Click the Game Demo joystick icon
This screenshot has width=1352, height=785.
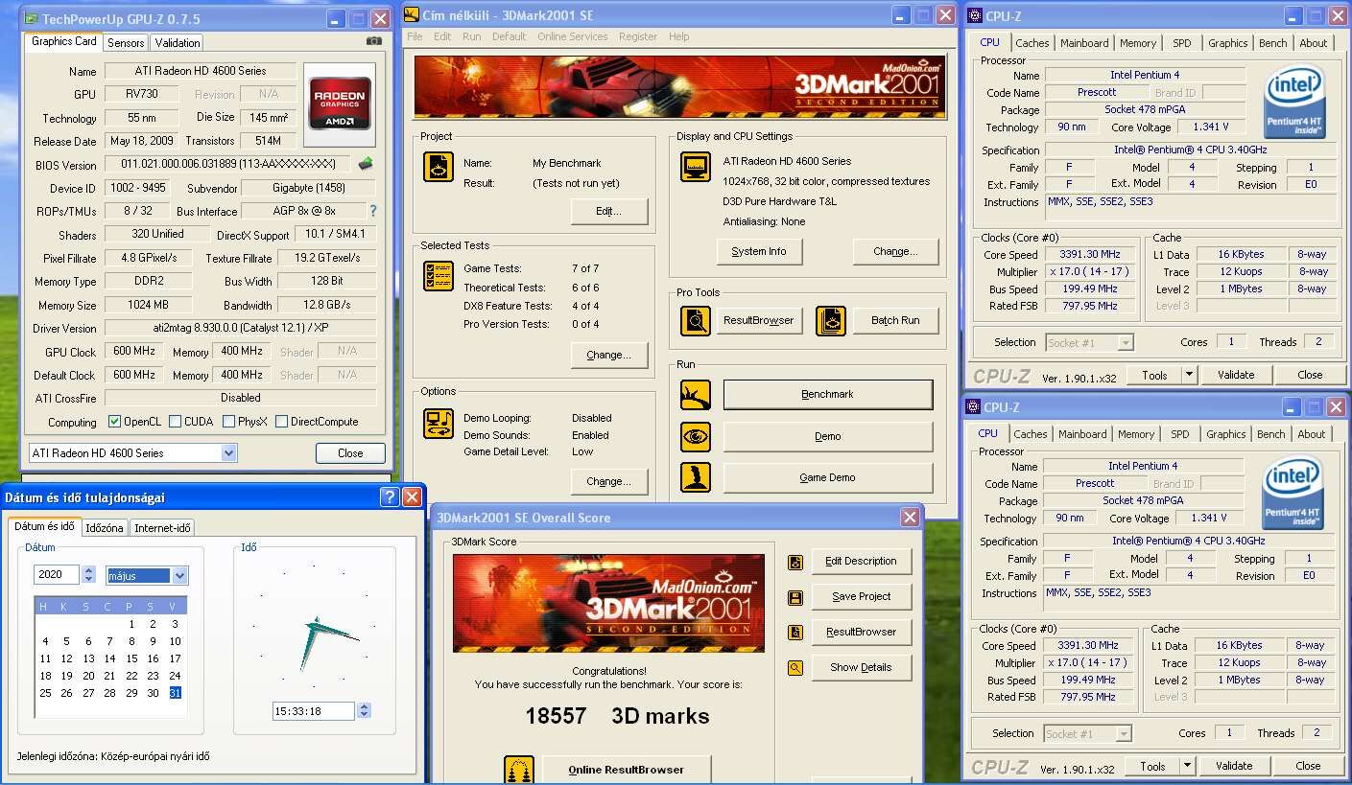695,477
